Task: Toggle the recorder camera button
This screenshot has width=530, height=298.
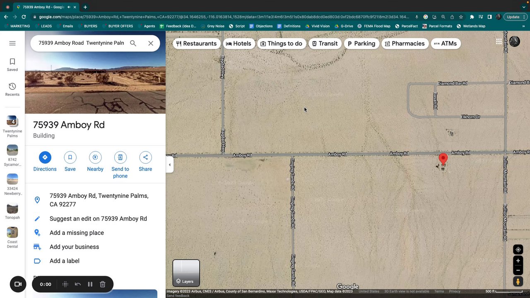Action: click(18, 284)
